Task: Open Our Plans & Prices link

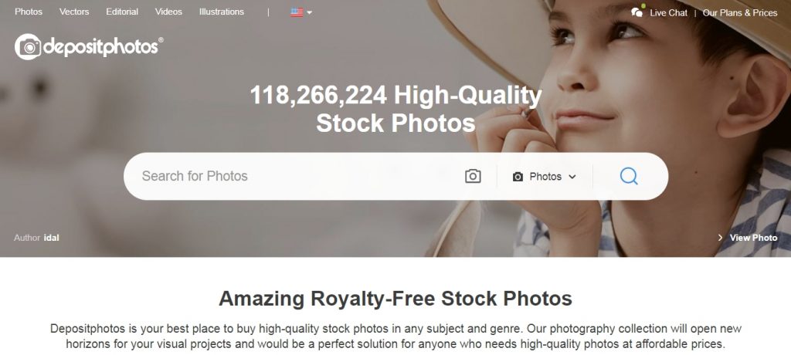Action: tap(740, 13)
